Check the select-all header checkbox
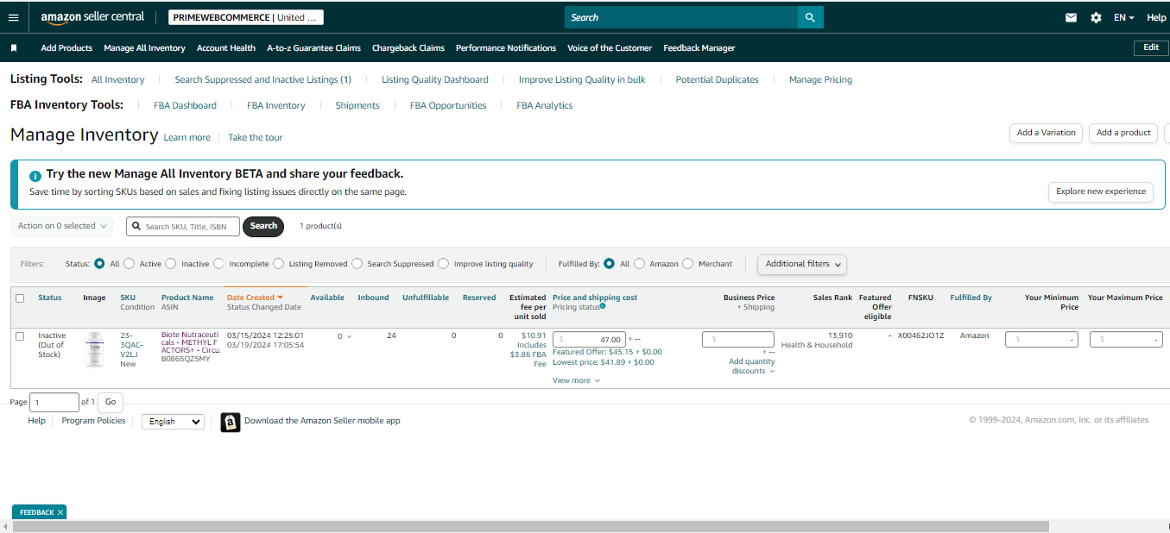Image resolution: width=1170 pixels, height=533 pixels. 20,298
